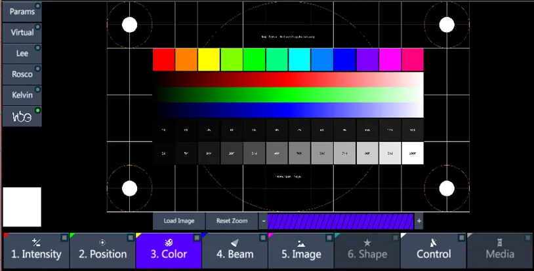Toggle the Params indicator dot
Screen dimensions: 534x271
pos(38,6)
